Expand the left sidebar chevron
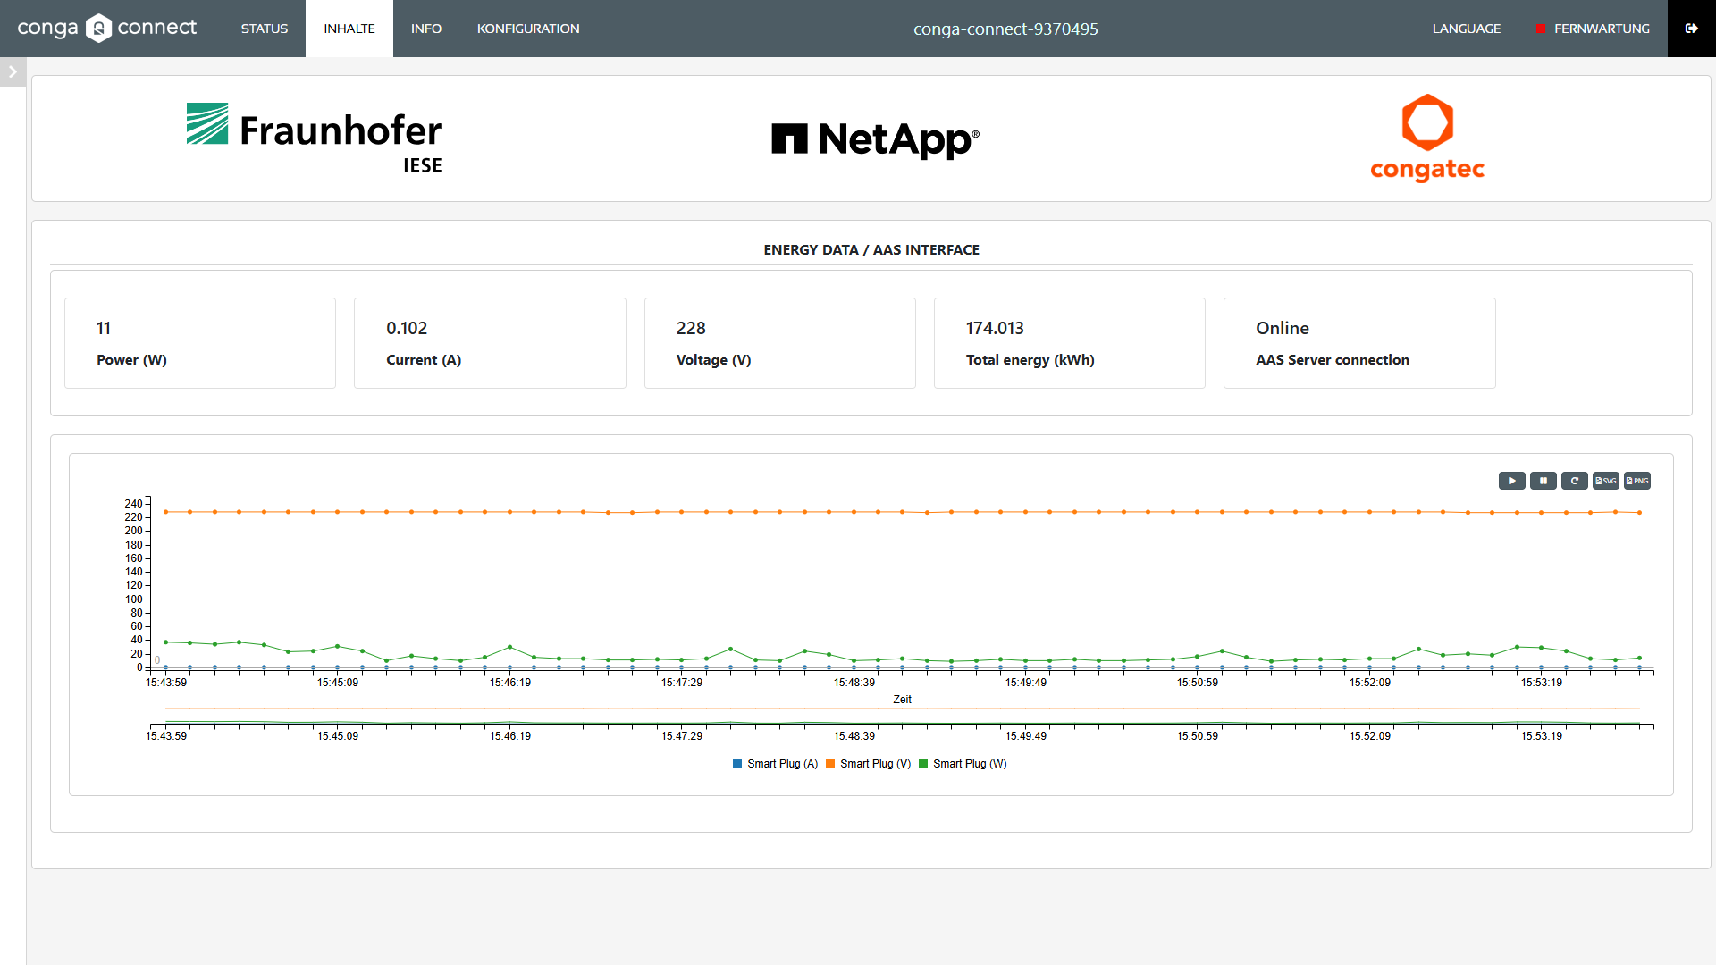 (x=13, y=71)
